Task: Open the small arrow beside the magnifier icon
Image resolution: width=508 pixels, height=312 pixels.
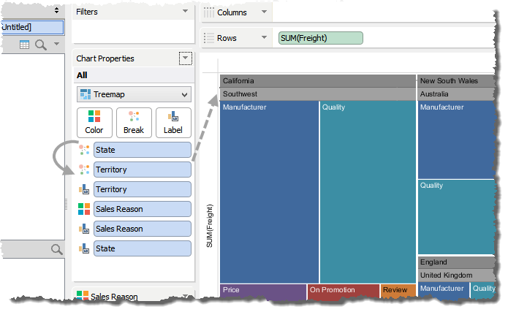Action: [56, 44]
